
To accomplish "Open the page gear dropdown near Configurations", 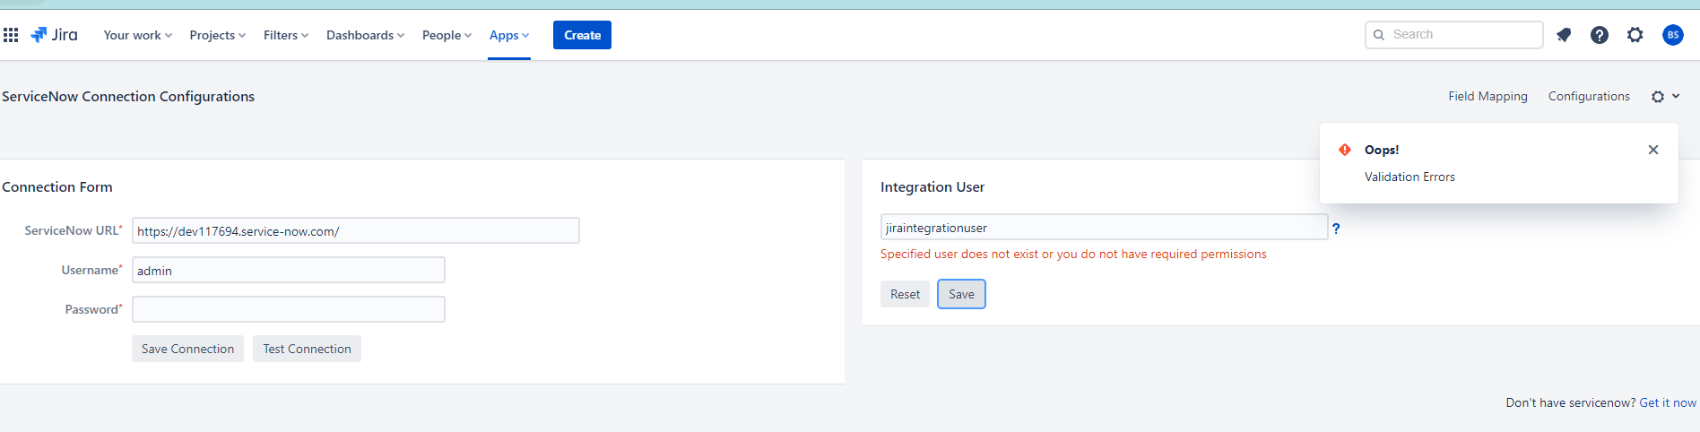I will pyautogui.click(x=1665, y=97).
